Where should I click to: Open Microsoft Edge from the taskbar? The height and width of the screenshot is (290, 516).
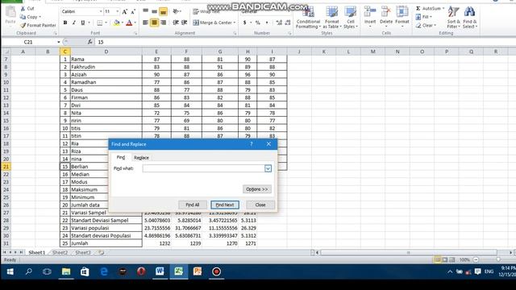click(x=104, y=271)
